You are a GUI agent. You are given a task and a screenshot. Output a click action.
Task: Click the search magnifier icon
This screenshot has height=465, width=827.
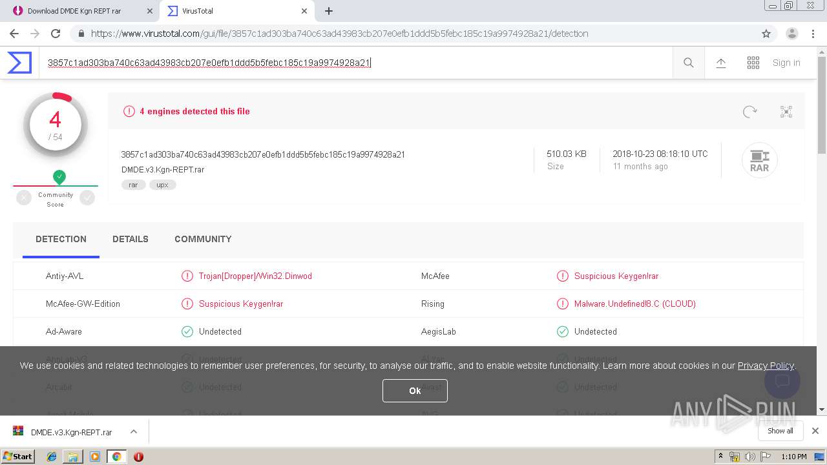(689, 63)
